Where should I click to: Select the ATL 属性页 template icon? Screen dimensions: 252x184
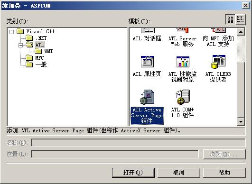coord(147,62)
